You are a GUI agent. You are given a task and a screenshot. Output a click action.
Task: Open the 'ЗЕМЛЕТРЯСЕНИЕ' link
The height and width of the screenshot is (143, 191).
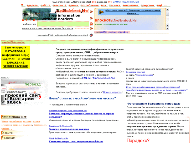(16, 66)
